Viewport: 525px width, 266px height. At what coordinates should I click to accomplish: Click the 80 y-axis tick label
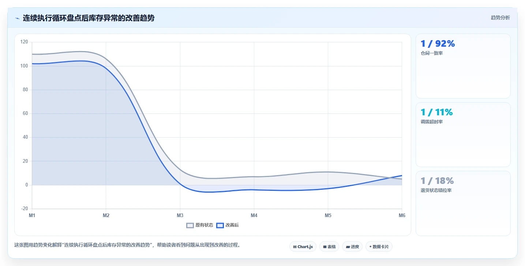[25, 90]
